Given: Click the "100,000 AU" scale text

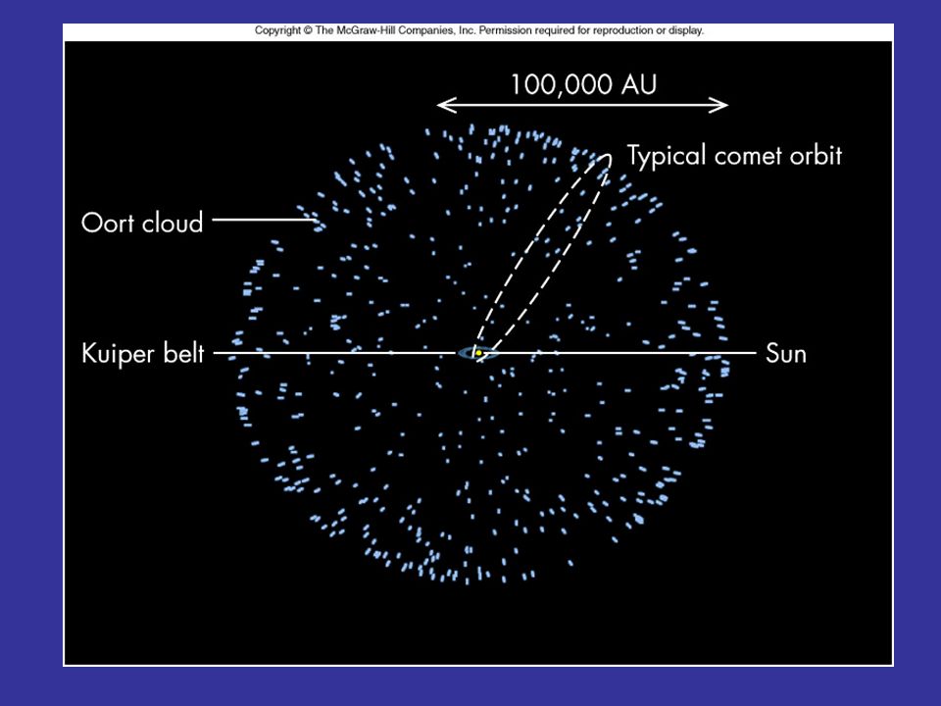Looking at the screenshot, I should (583, 84).
